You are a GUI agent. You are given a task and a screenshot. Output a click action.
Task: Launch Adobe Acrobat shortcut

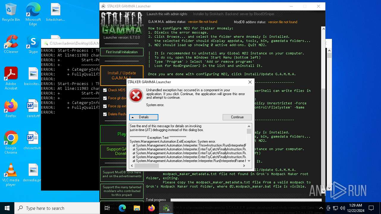click(11, 78)
